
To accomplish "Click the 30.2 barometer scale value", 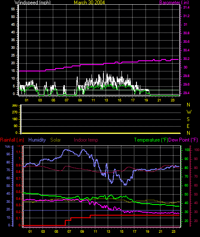I will 186,59.
